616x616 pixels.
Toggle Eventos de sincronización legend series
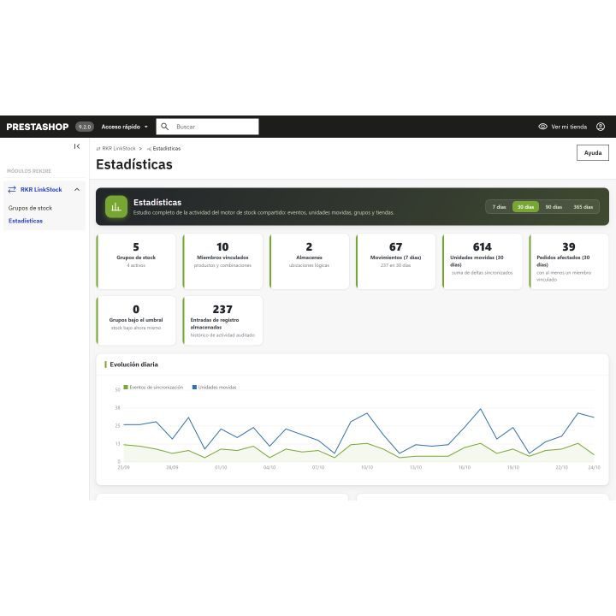[153, 388]
